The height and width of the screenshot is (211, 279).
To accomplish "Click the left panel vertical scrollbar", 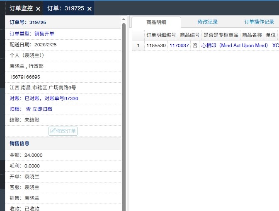I will (x=124, y=103).
